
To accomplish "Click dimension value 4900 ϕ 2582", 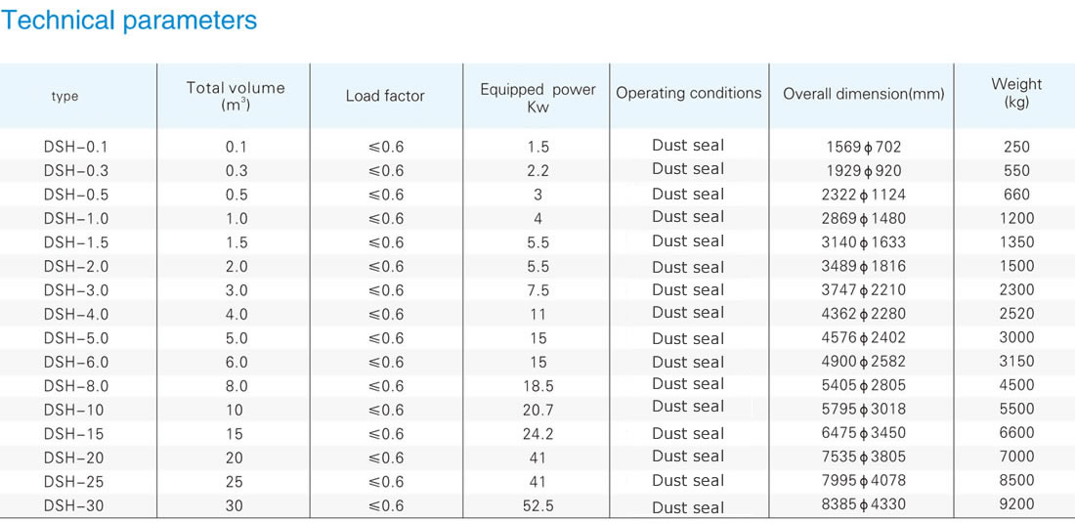I will click(863, 362).
